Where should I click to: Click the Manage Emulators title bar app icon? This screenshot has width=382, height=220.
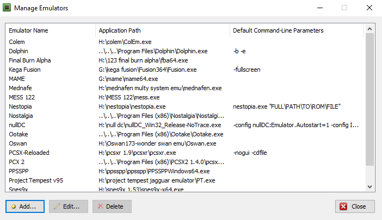point(7,8)
